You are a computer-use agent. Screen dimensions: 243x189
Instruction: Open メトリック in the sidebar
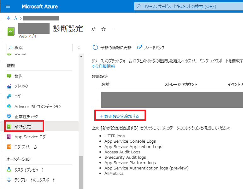pyautogui.click(x=21, y=86)
